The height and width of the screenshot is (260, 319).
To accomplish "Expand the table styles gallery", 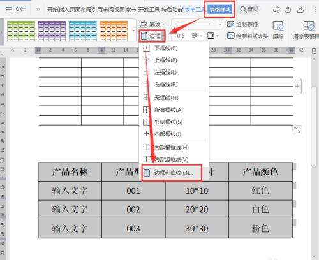I will point(133,31).
